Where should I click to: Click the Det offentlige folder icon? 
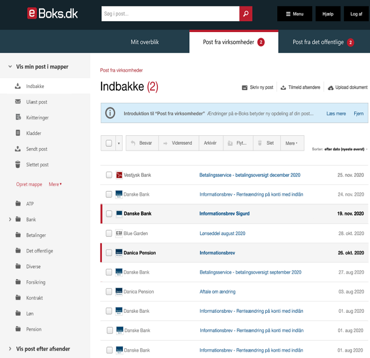pyautogui.click(x=18, y=250)
